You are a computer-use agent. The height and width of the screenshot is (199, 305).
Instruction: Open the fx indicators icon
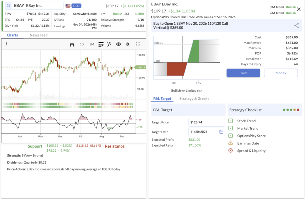[x=109, y=44]
